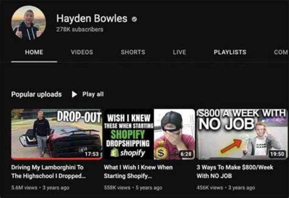289x198 pixels.
Task: Click the title 'What I Wish I Knew When Starting Shopify'
Action: [x=138, y=172]
